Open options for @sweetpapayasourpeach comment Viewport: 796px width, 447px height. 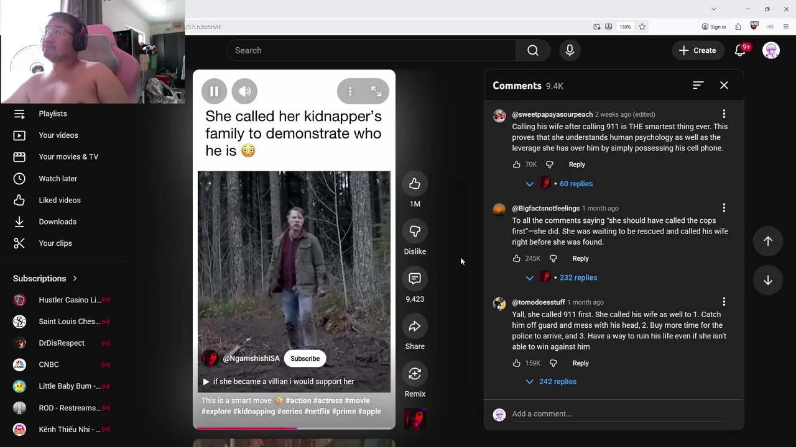(724, 114)
